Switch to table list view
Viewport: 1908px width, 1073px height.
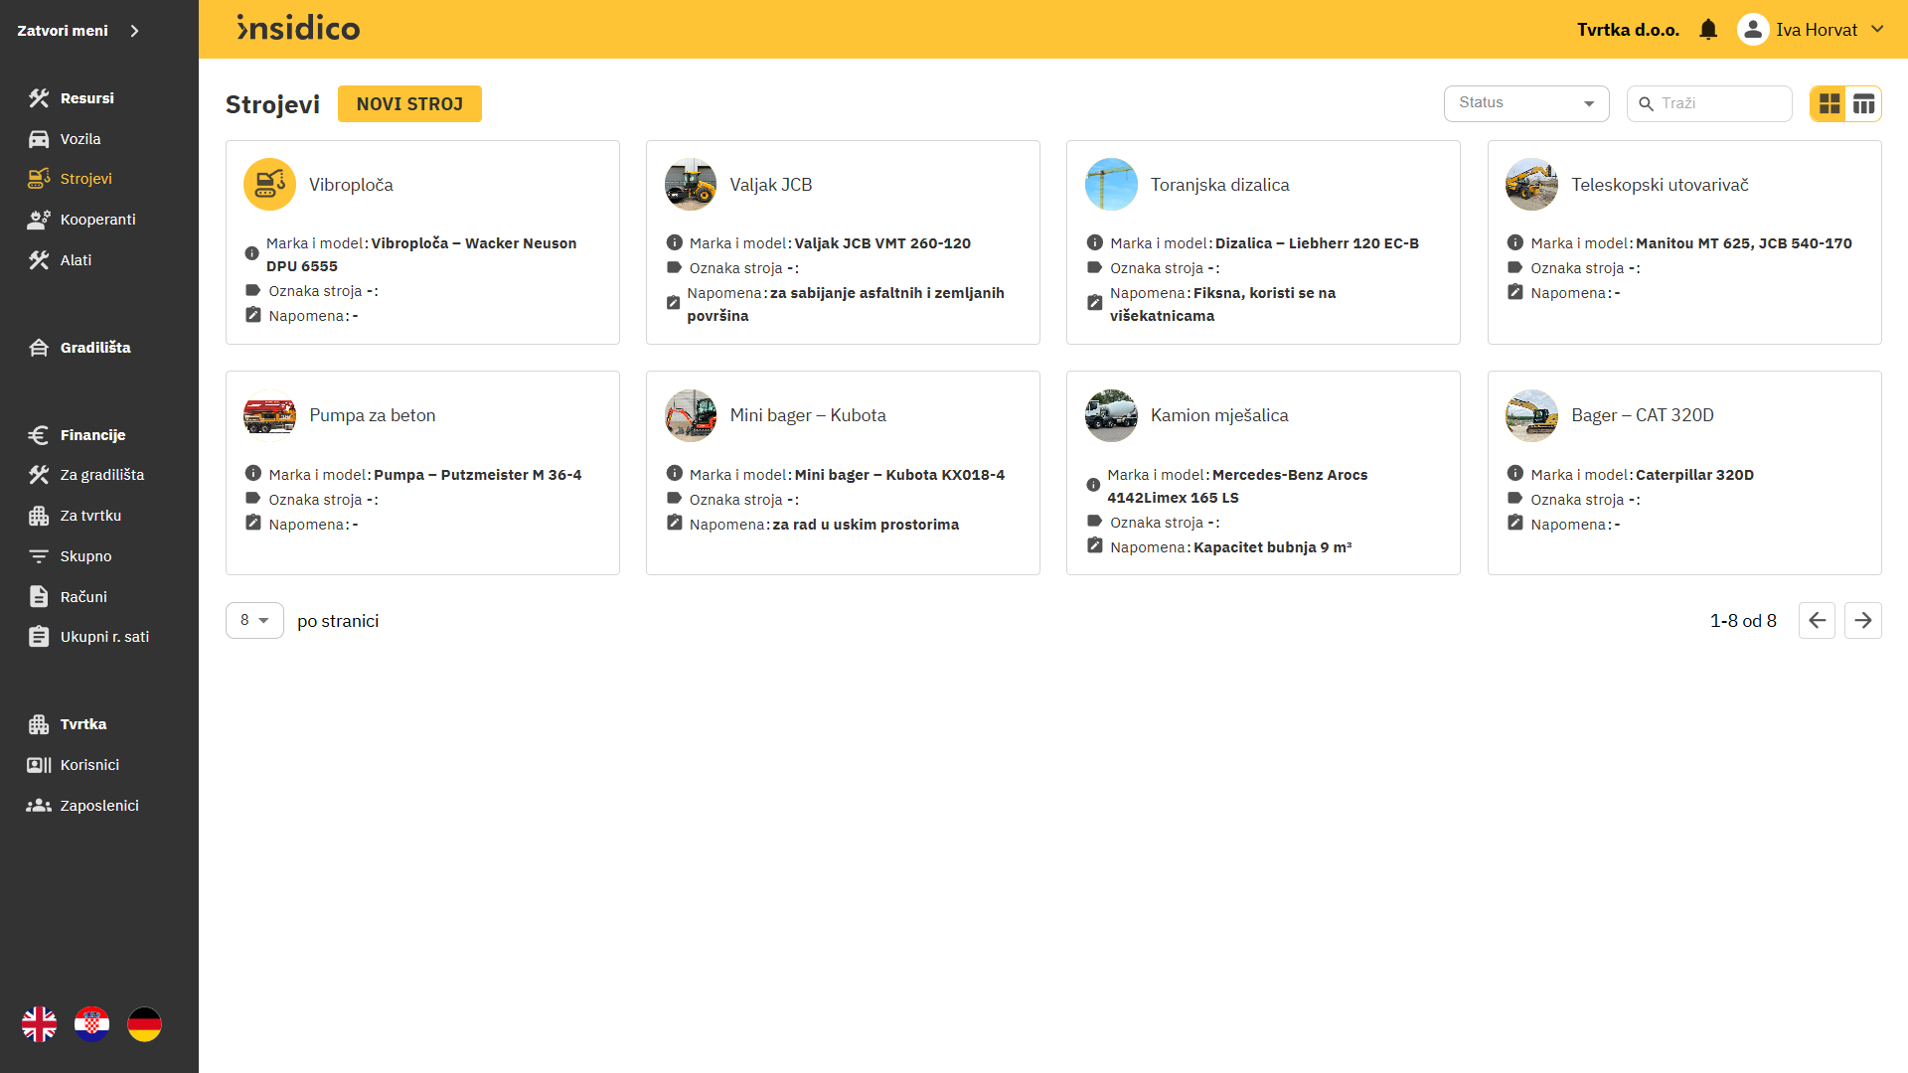coord(1863,103)
